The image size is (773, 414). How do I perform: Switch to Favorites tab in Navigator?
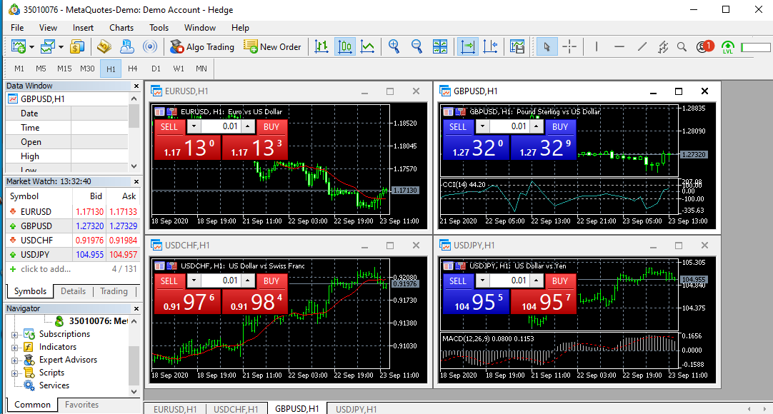point(82,405)
